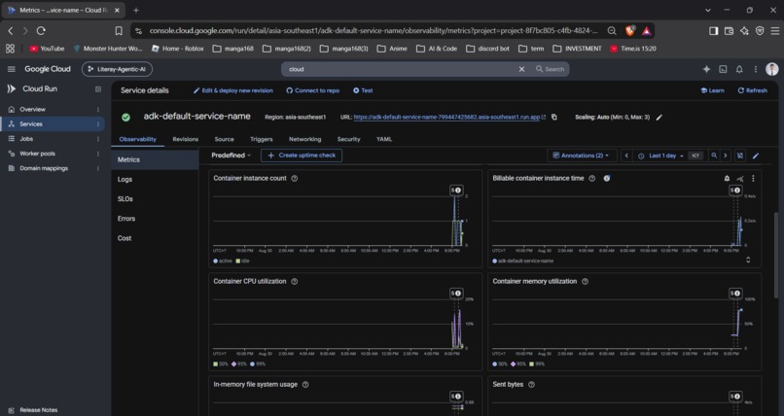Copy the service URL with the copy icon

[x=554, y=117]
